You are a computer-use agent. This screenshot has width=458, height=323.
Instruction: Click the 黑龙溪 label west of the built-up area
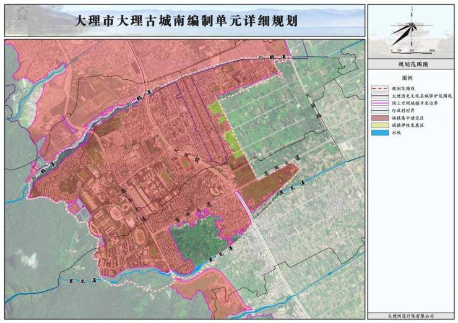[x=83, y=282]
